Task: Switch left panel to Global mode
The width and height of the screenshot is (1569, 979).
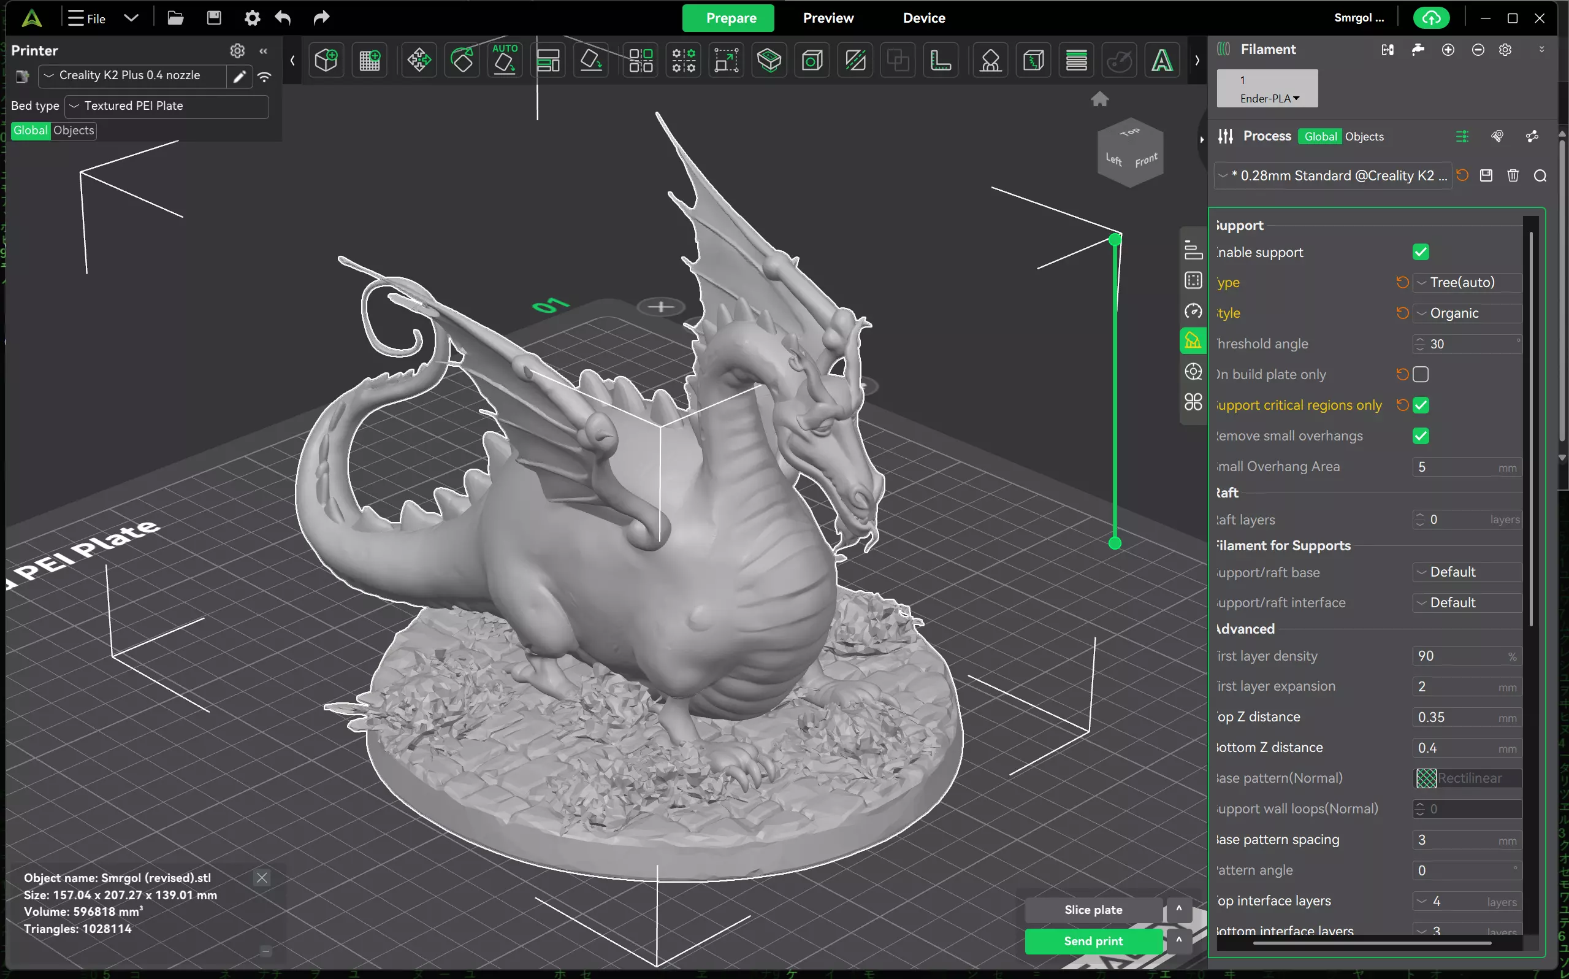Action: click(x=31, y=130)
